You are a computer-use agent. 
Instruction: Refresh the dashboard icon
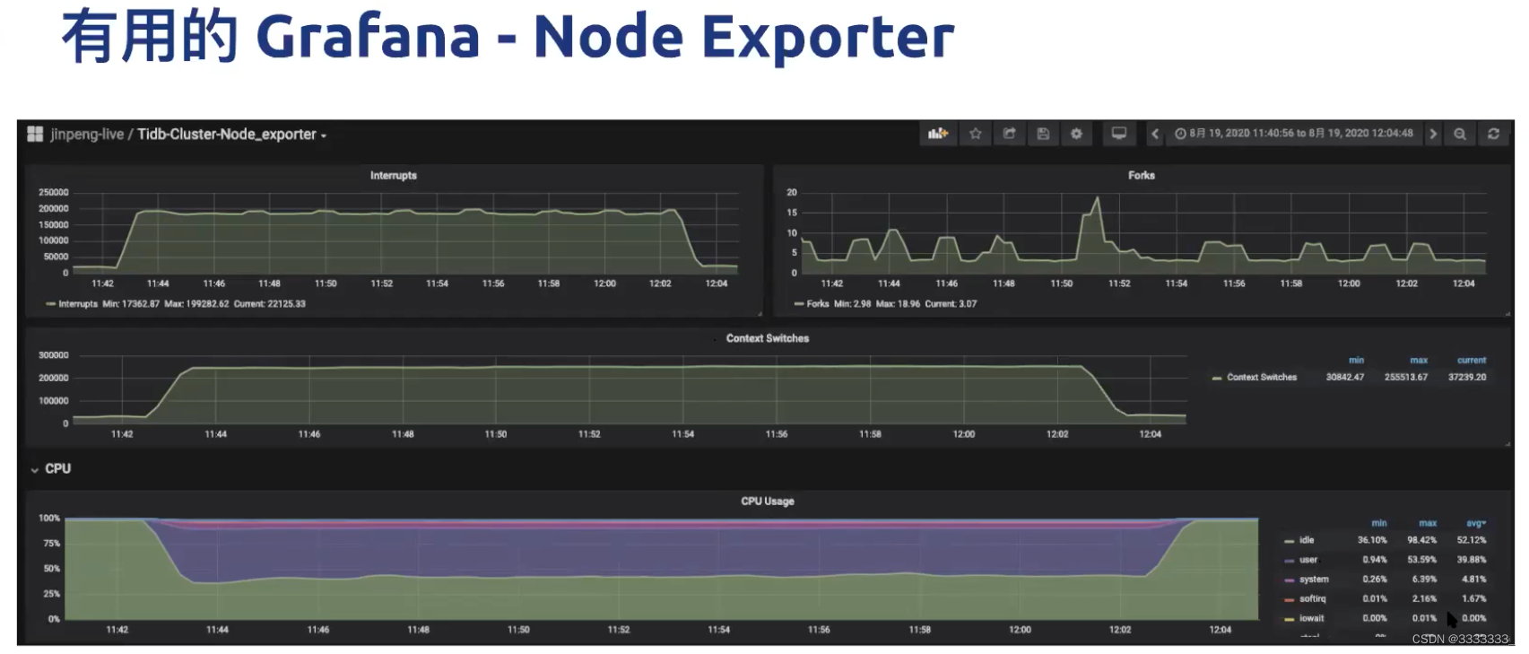pos(1493,134)
